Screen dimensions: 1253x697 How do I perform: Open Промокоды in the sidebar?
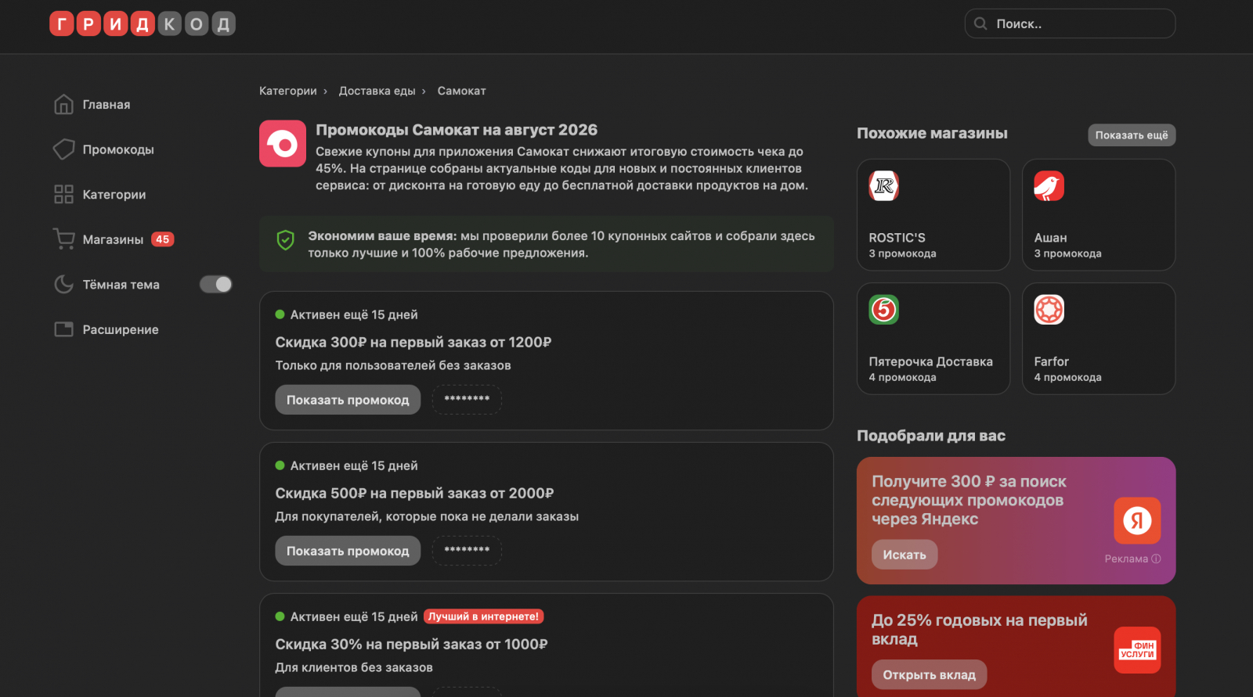118,149
